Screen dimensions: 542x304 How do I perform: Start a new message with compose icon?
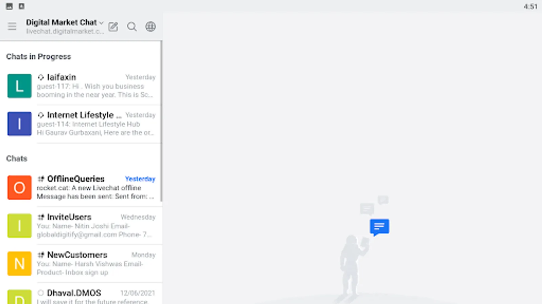[113, 27]
